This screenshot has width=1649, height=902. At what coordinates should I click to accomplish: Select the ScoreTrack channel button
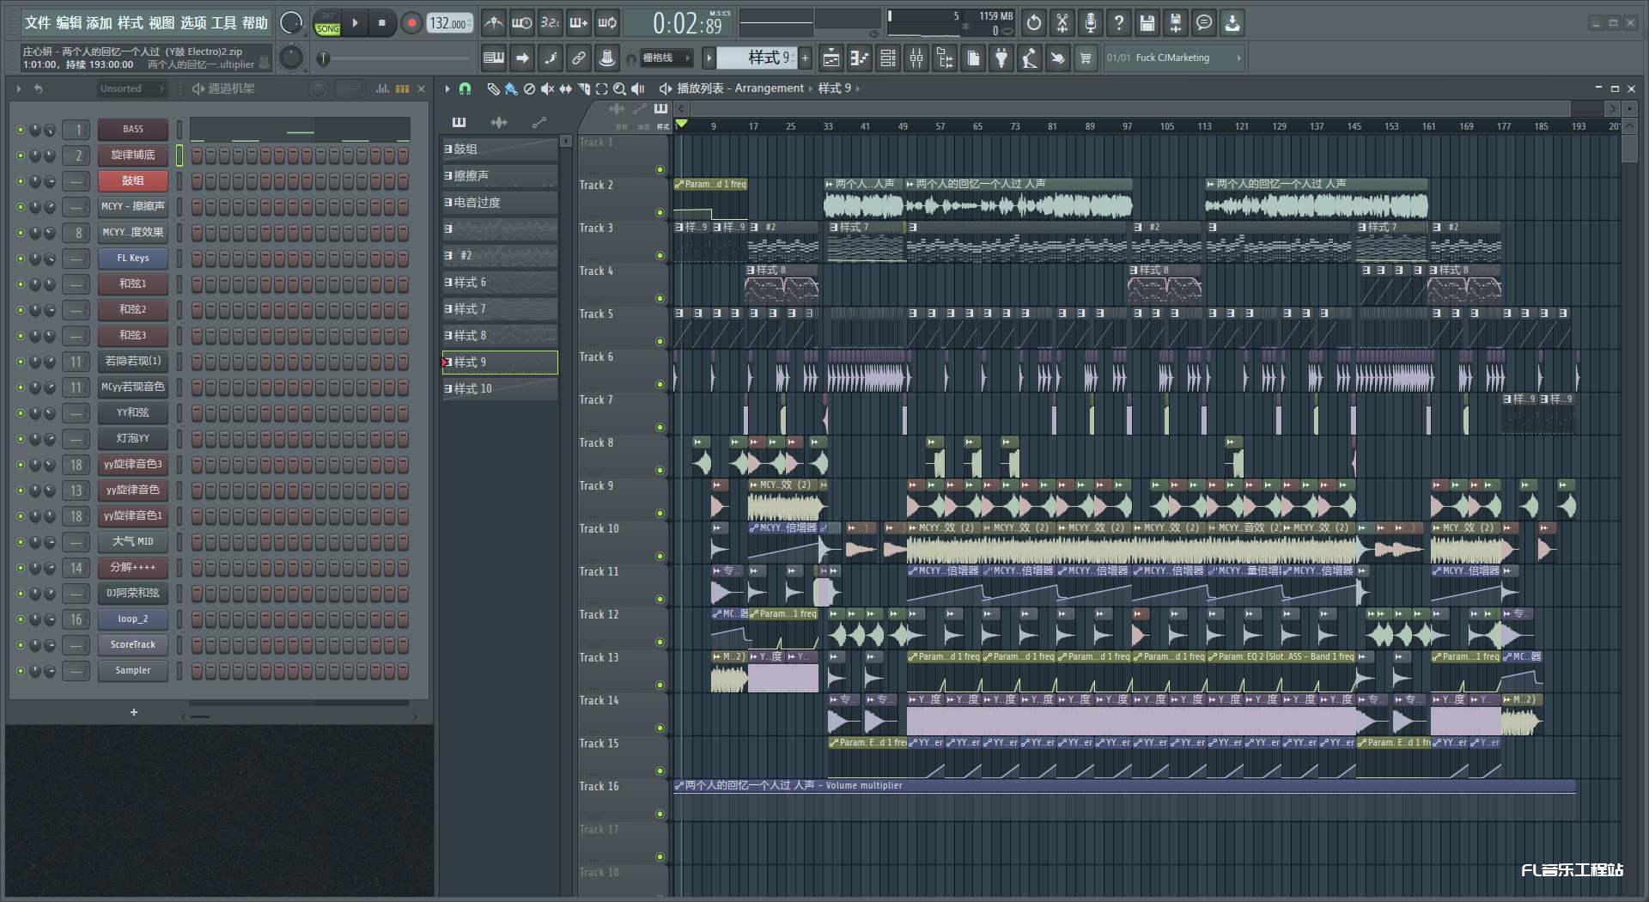[132, 645]
